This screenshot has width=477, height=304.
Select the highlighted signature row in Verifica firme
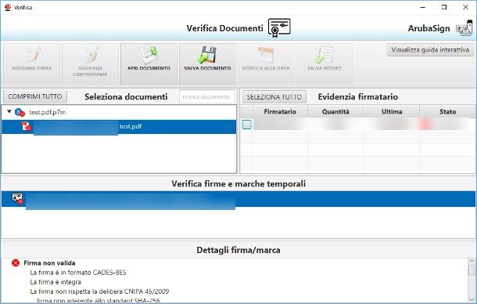238,199
